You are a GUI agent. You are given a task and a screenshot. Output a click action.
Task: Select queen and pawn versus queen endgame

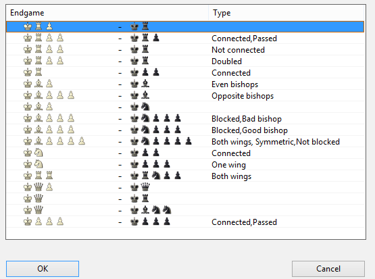click(185, 187)
